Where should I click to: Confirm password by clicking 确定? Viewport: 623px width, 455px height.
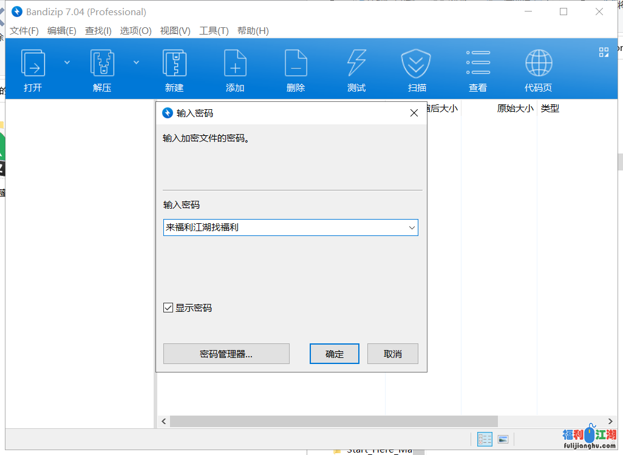[x=335, y=354]
